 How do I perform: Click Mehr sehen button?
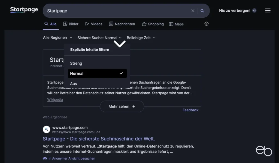[122, 106]
